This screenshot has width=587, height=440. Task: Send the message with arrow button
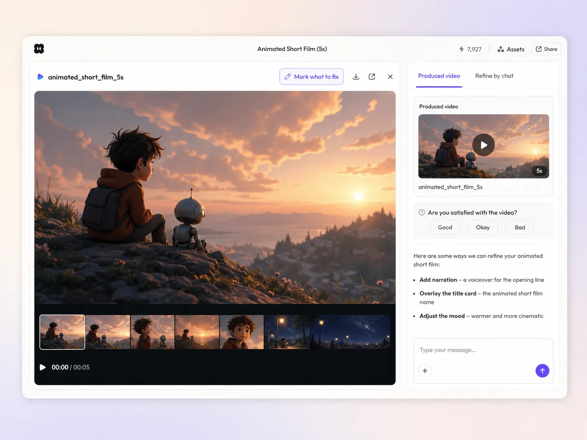tap(542, 371)
